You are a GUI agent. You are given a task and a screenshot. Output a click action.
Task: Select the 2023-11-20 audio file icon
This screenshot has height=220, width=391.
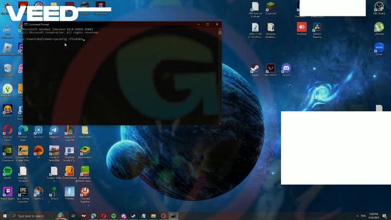click(255, 30)
